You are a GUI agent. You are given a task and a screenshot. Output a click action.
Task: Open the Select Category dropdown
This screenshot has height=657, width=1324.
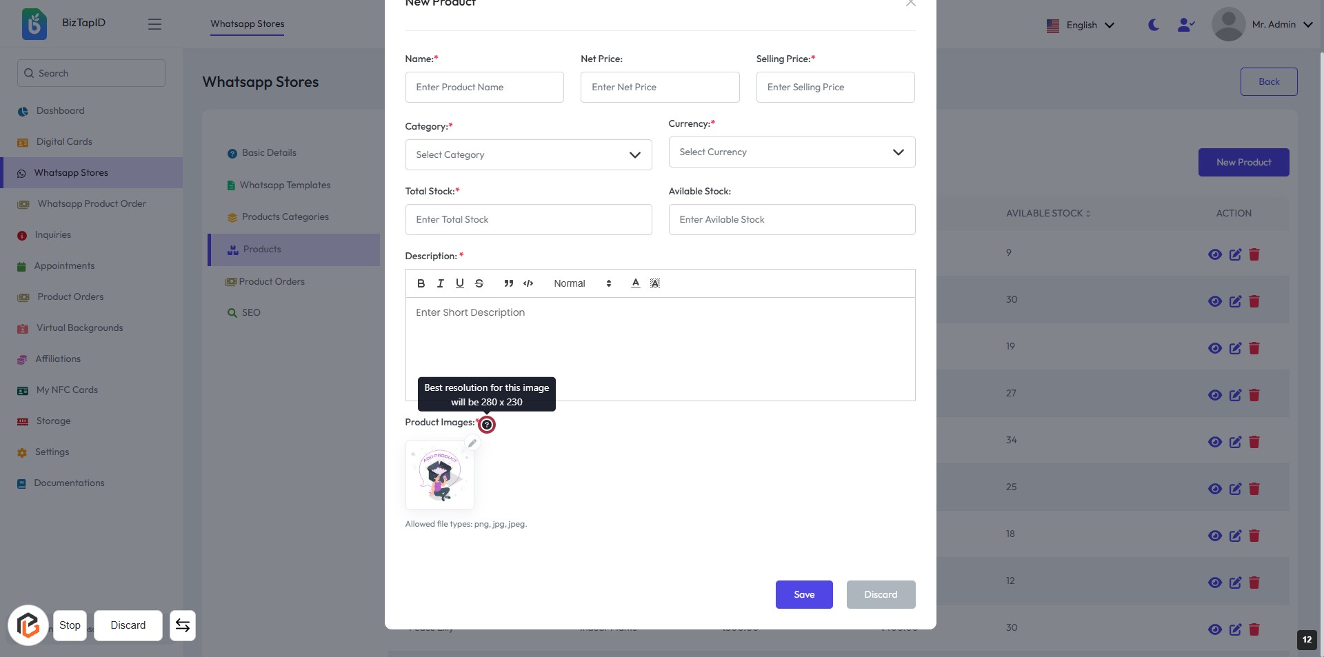(x=528, y=155)
